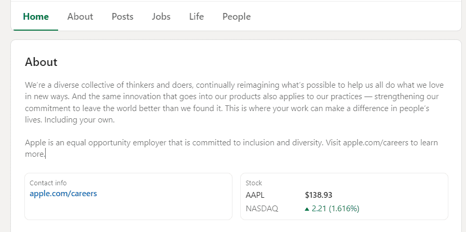466x232 pixels.
Task: Click the About section heading
Action: [41, 62]
